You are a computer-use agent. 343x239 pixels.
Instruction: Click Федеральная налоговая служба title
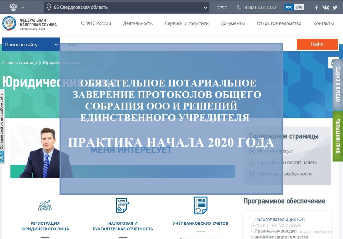click(x=38, y=23)
